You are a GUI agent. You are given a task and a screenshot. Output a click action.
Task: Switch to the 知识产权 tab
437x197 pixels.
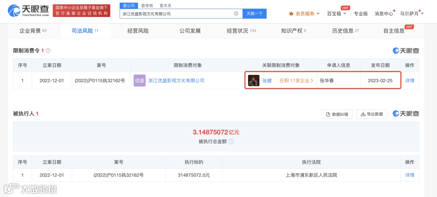tap(293, 31)
